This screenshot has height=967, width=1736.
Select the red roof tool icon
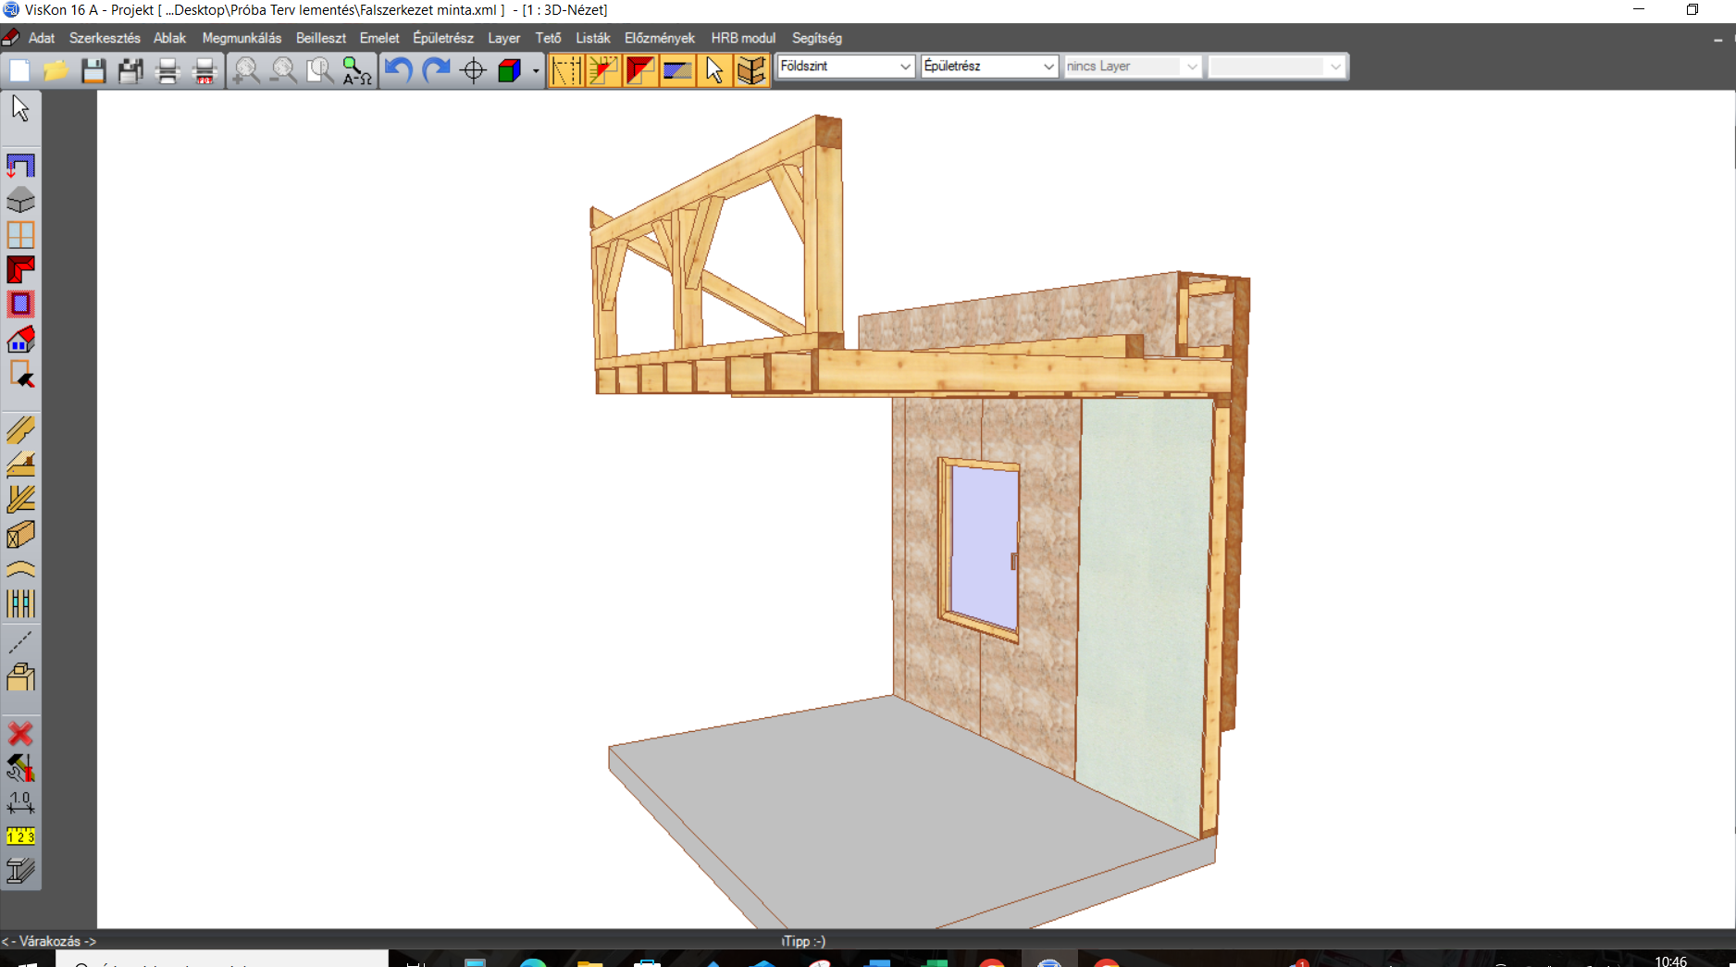[x=20, y=269]
